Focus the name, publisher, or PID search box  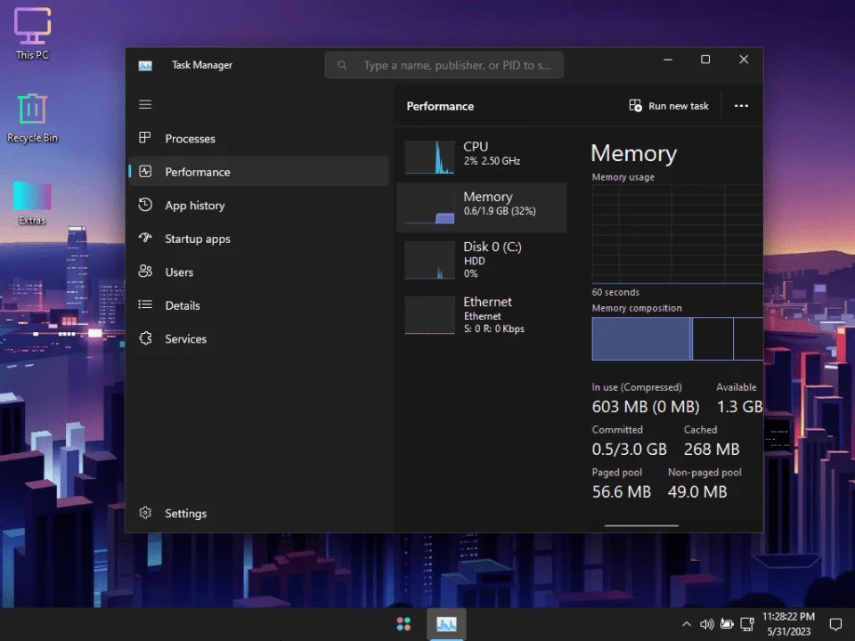coord(444,65)
